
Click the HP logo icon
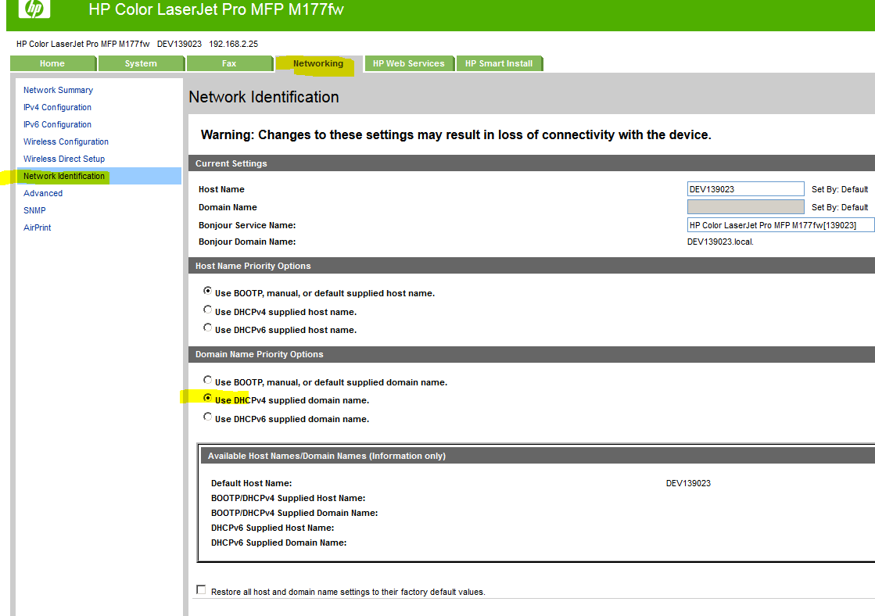click(x=34, y=9)
